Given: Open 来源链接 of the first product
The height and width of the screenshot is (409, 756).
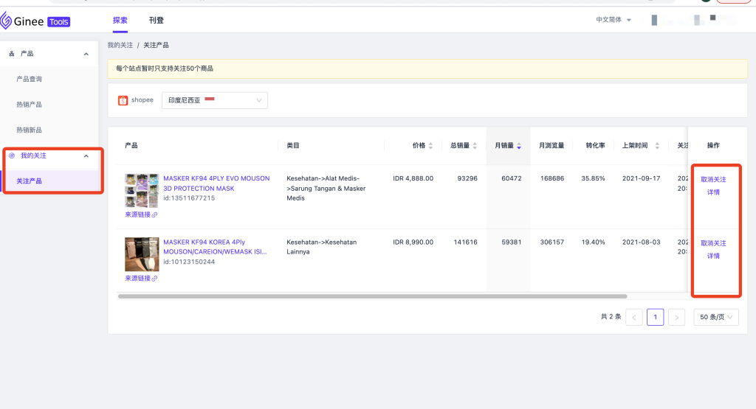Looking at the screenshot, I should 140,214.
